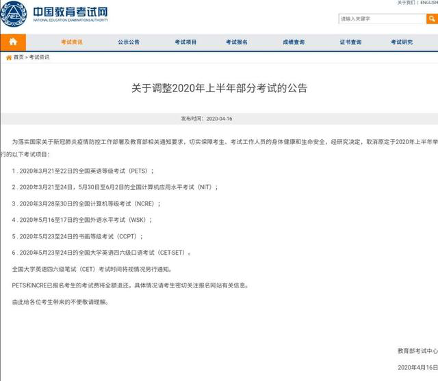Click the publish date 2020-04-16 text
This screenshot has width=438, height=381.
pyautogui.click(x=219, y=118)
